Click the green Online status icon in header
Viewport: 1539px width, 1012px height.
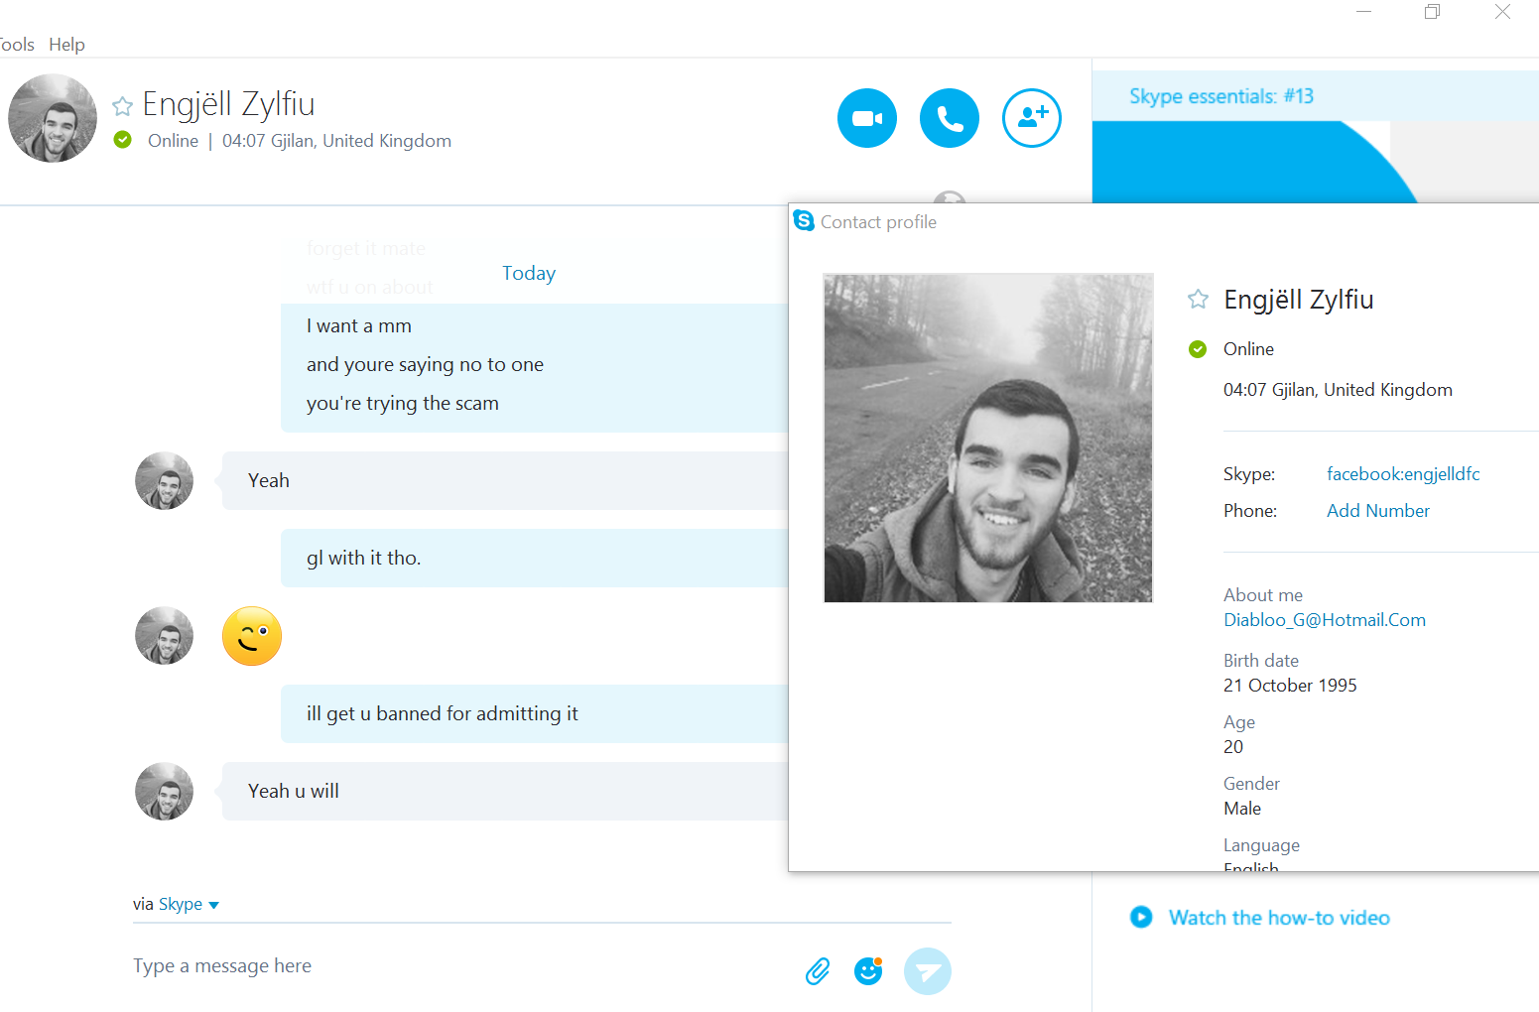click(123, 140)
